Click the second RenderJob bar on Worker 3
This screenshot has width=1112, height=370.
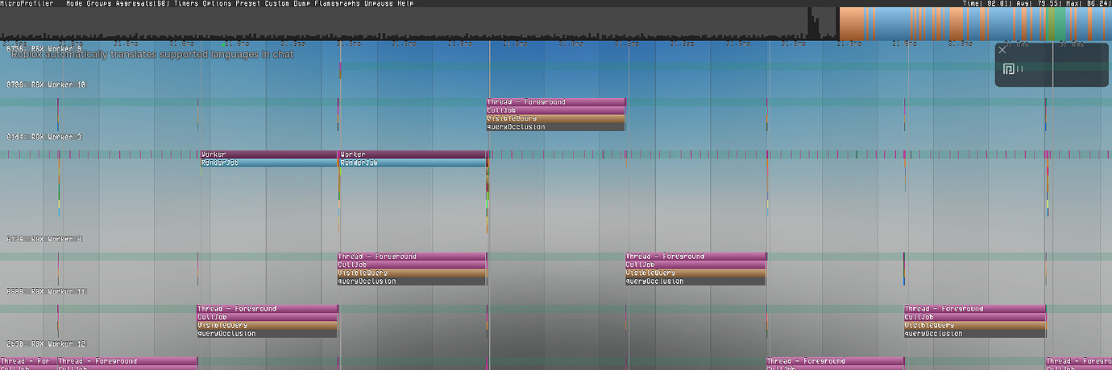(413, 162)
